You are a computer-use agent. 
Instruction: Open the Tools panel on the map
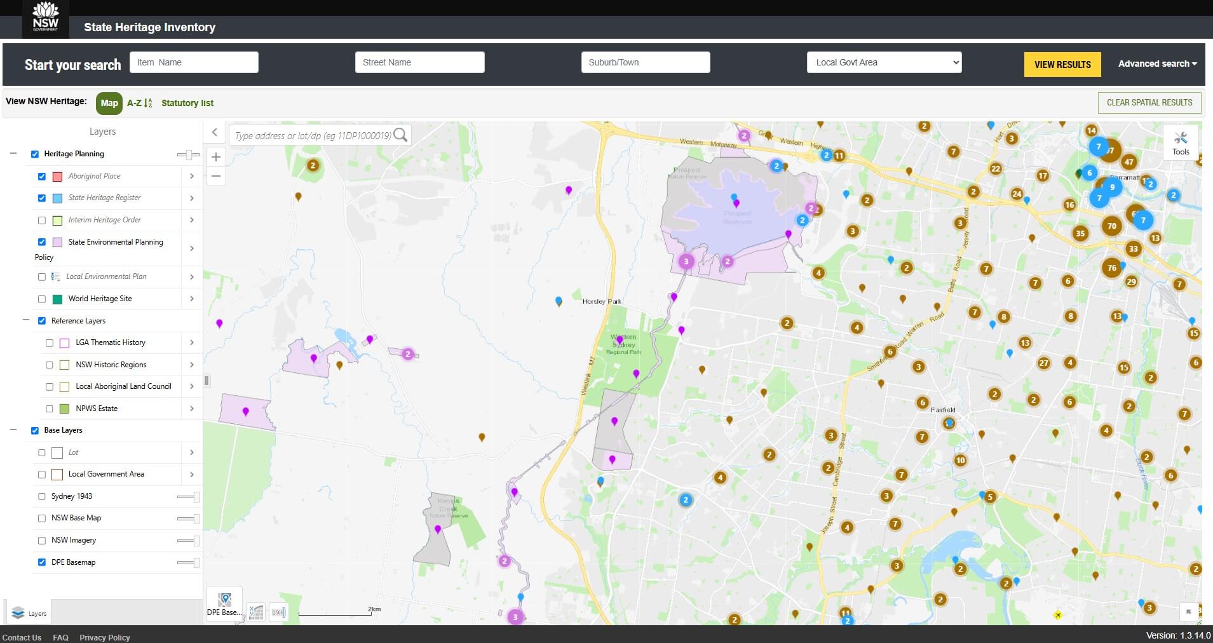(x=1180, y=142)
